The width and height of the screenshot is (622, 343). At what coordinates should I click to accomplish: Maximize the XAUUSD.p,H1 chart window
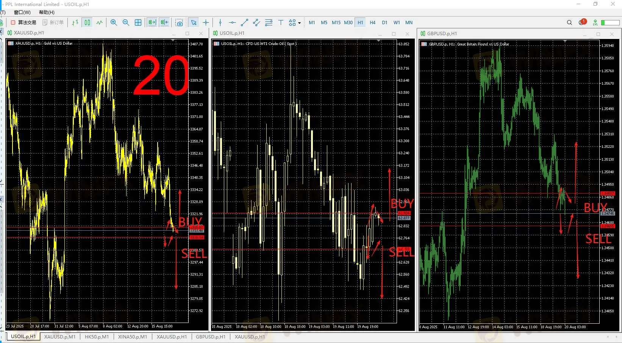[187, 33]
